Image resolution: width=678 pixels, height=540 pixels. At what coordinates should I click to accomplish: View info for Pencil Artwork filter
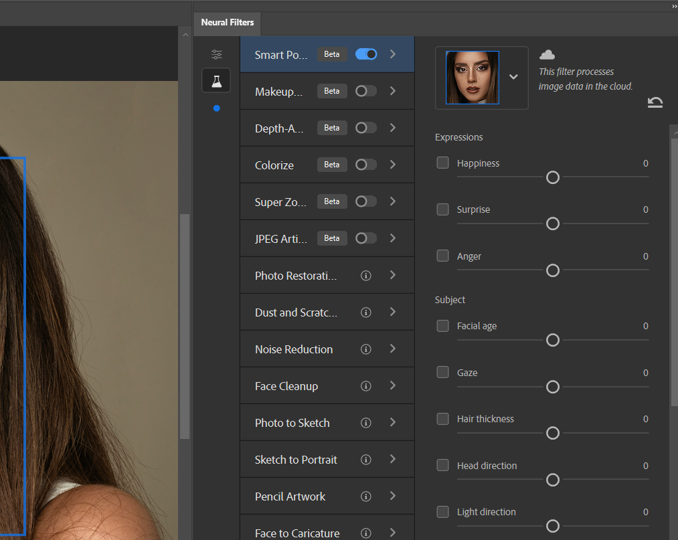[365, 496]
